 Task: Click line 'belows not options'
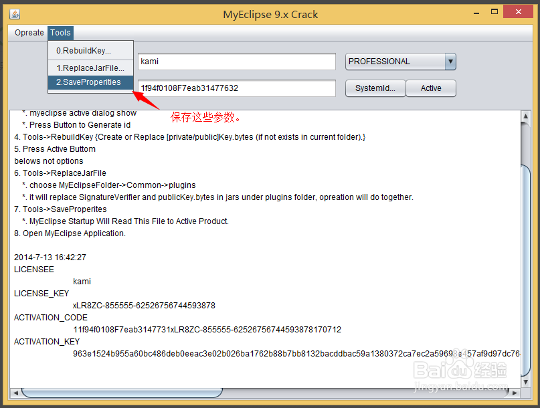point(49,161)
